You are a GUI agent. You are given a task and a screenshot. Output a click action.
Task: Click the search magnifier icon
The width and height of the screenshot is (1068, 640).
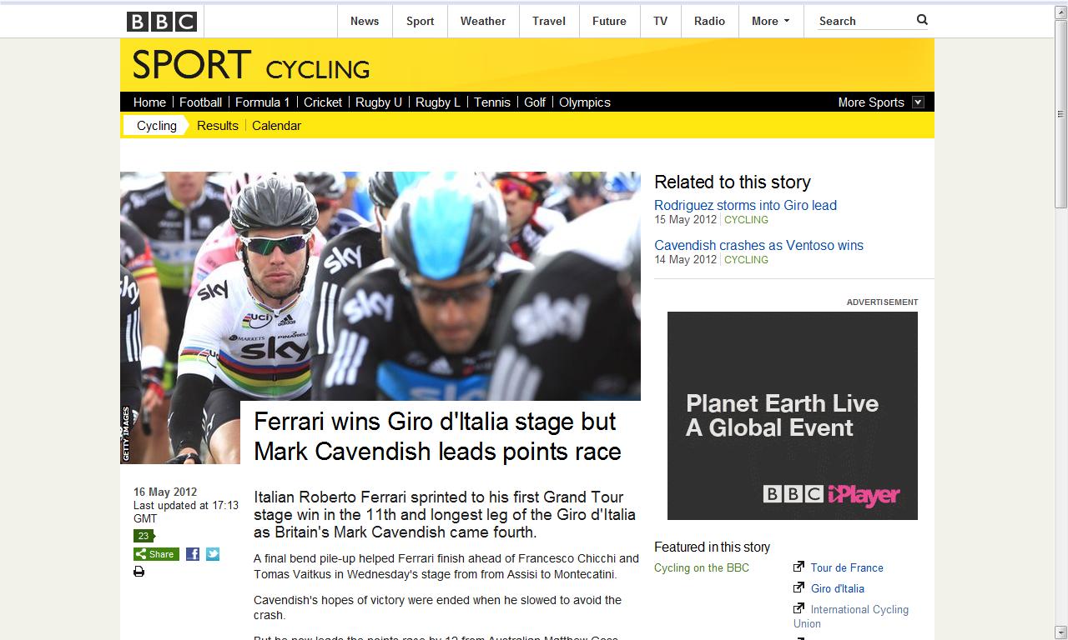point(922,20)
